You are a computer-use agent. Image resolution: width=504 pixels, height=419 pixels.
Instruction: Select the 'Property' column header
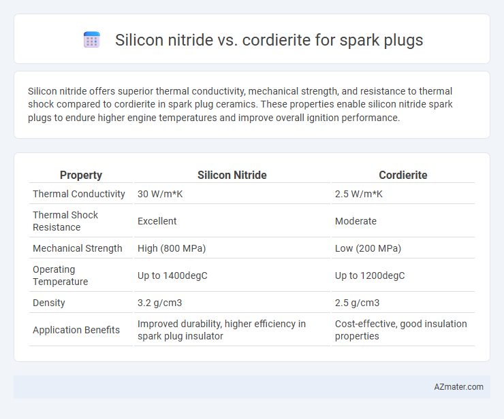tap(81, 175)
